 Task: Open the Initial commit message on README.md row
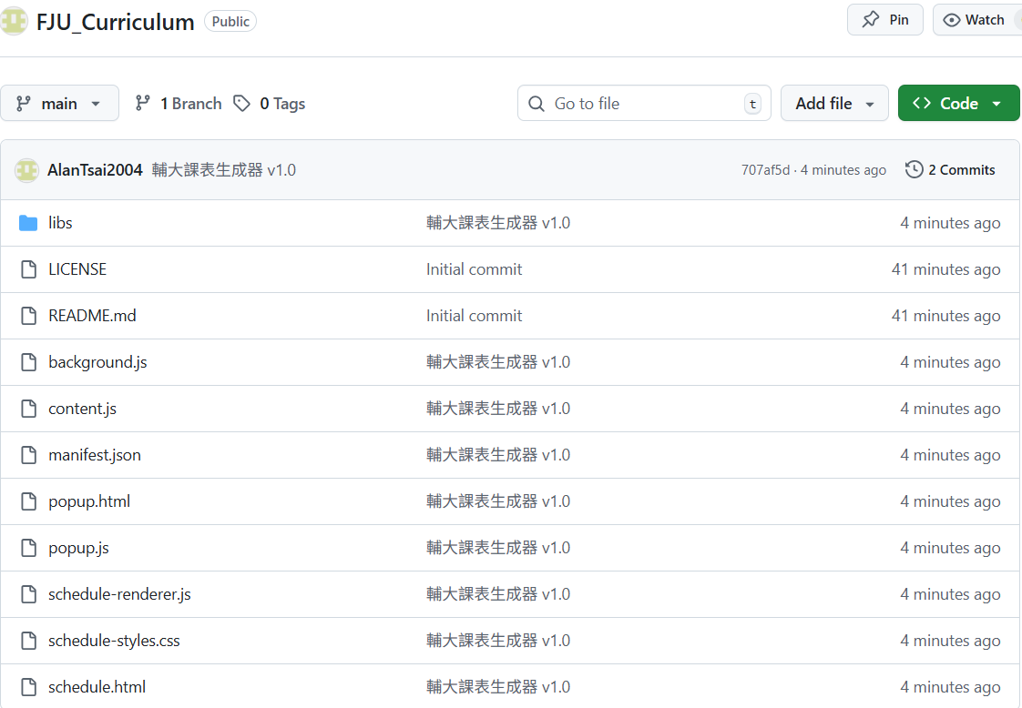(x=474, y=315)
